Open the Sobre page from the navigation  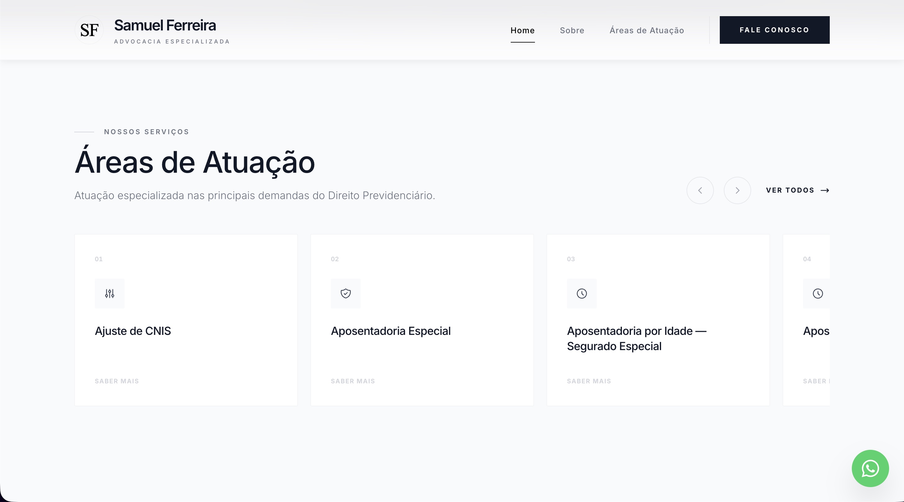click(572, 30)
